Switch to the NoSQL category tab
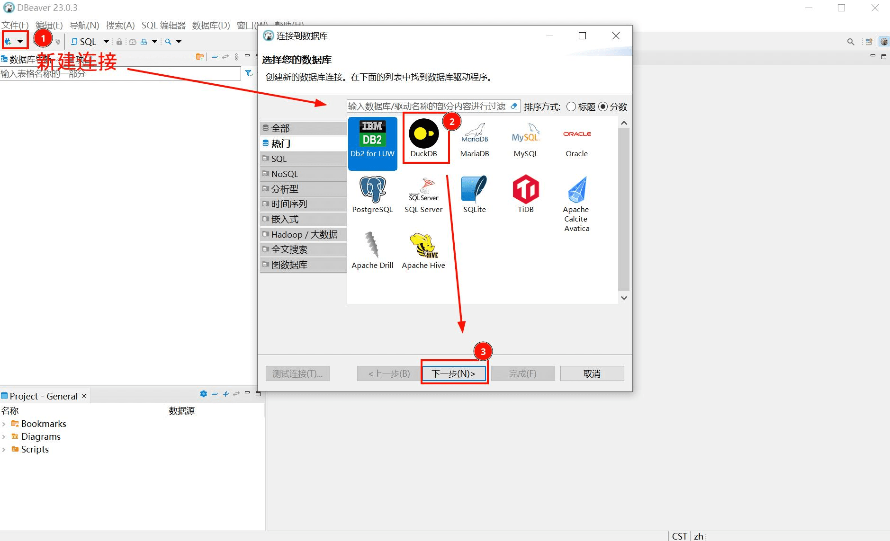Screen dimensions: 890x541 click(x=303, y=174)
